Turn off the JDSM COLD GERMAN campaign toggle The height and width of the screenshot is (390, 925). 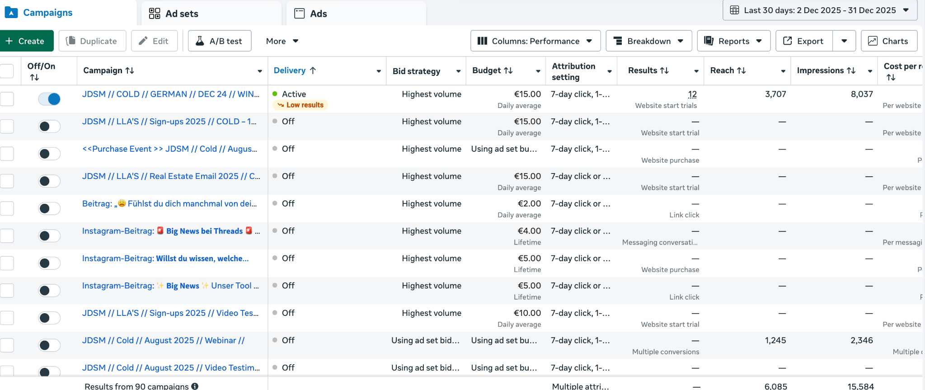click(49, 99)
